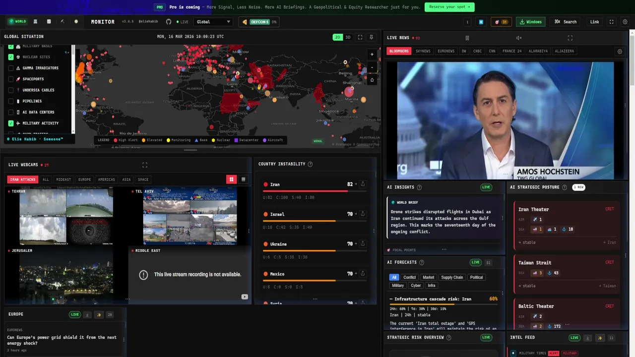Click the blue icon next to notifications
This screenshot has height=357, width=635.
point(481,22)
